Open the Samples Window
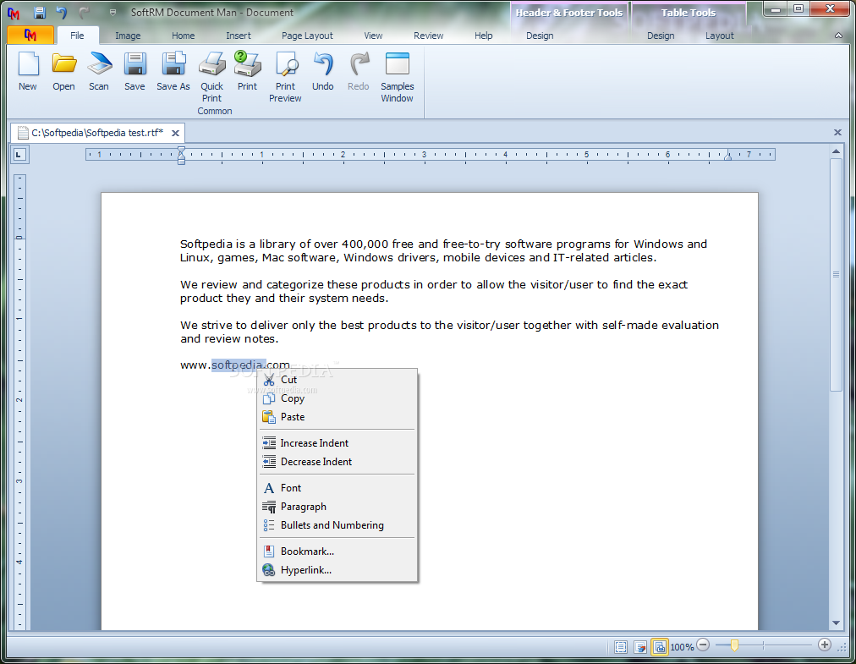 [398, 78]
